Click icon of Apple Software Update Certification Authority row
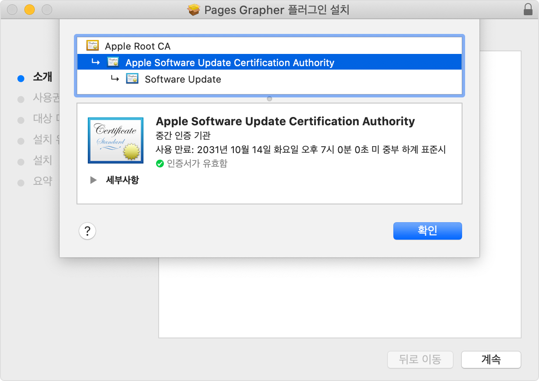The height and width of the screenshot is (381, 539). (x=113, y=62)
